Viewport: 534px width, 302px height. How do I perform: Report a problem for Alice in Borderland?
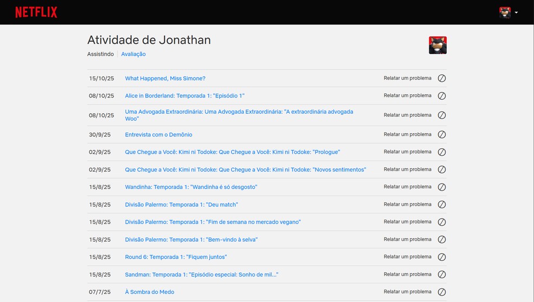point(408,95)
